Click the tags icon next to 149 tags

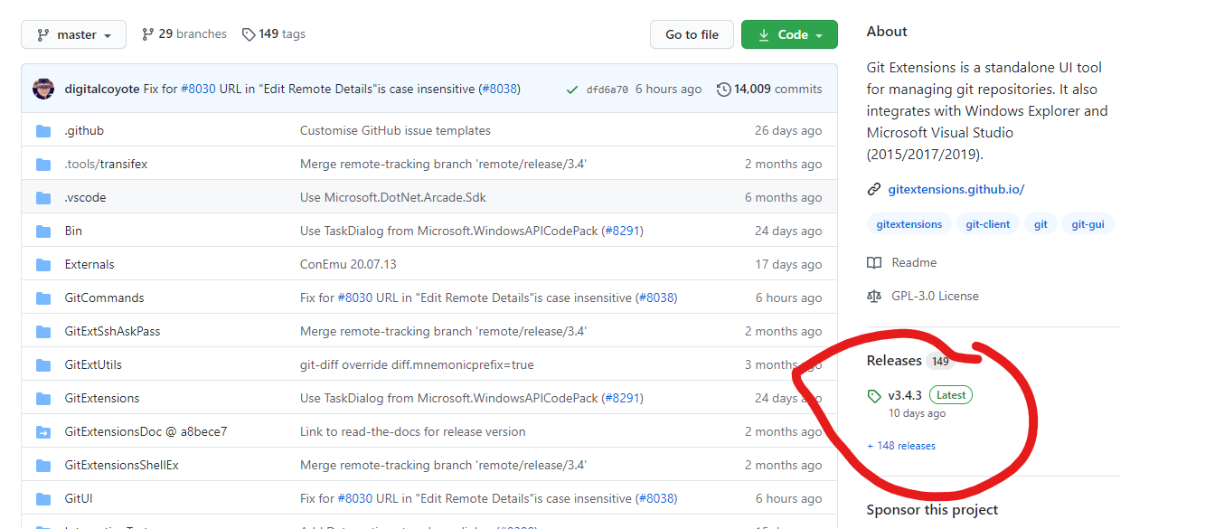(x=249, y=34)
